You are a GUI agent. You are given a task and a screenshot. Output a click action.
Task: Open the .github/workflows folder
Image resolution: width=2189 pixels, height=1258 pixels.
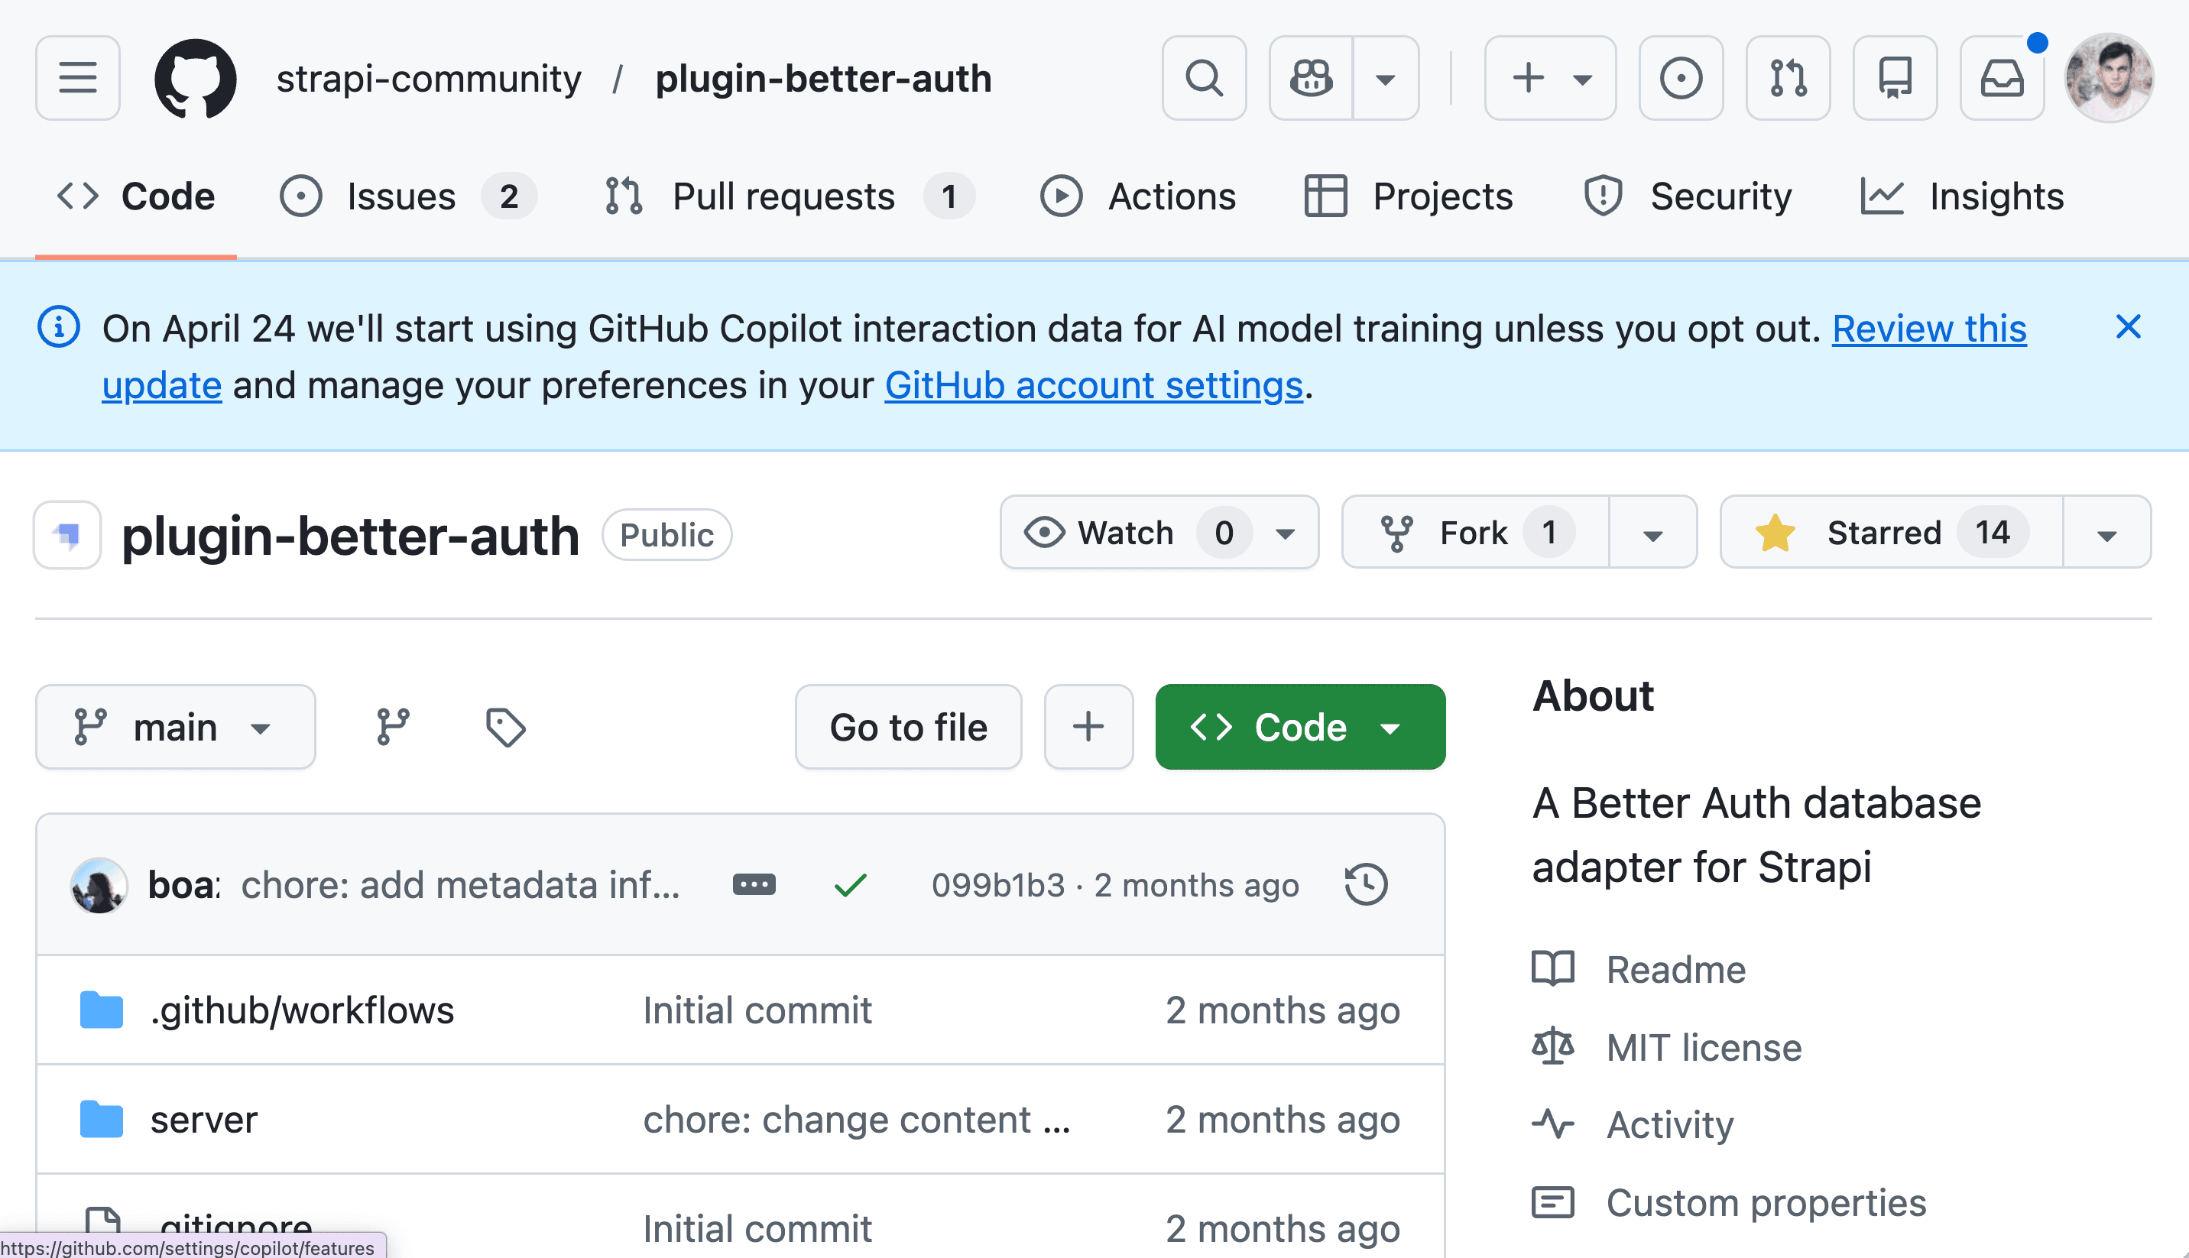coord(303,1010)
